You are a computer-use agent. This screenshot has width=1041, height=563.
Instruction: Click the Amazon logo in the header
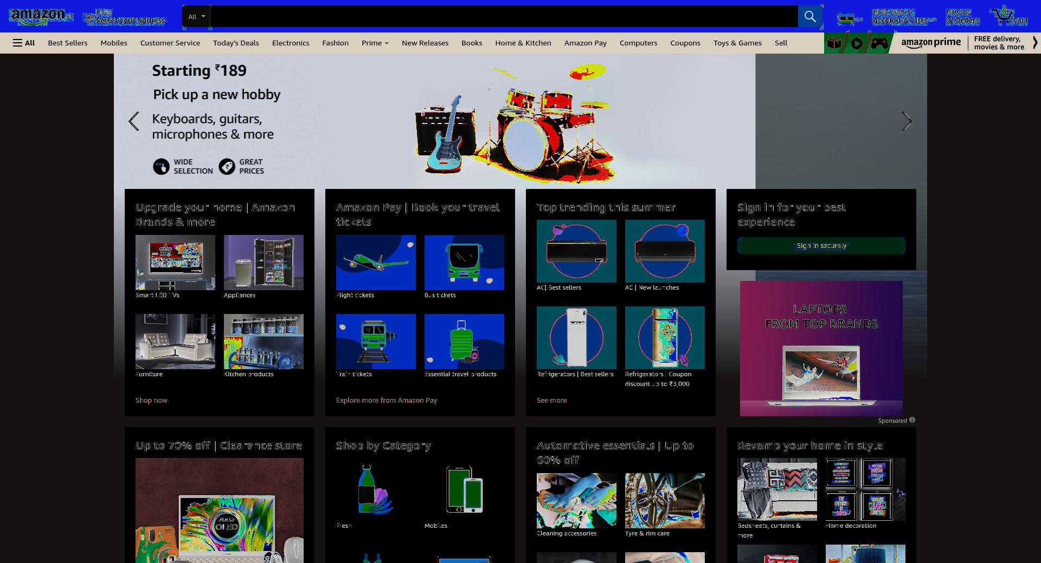(41, 16)
